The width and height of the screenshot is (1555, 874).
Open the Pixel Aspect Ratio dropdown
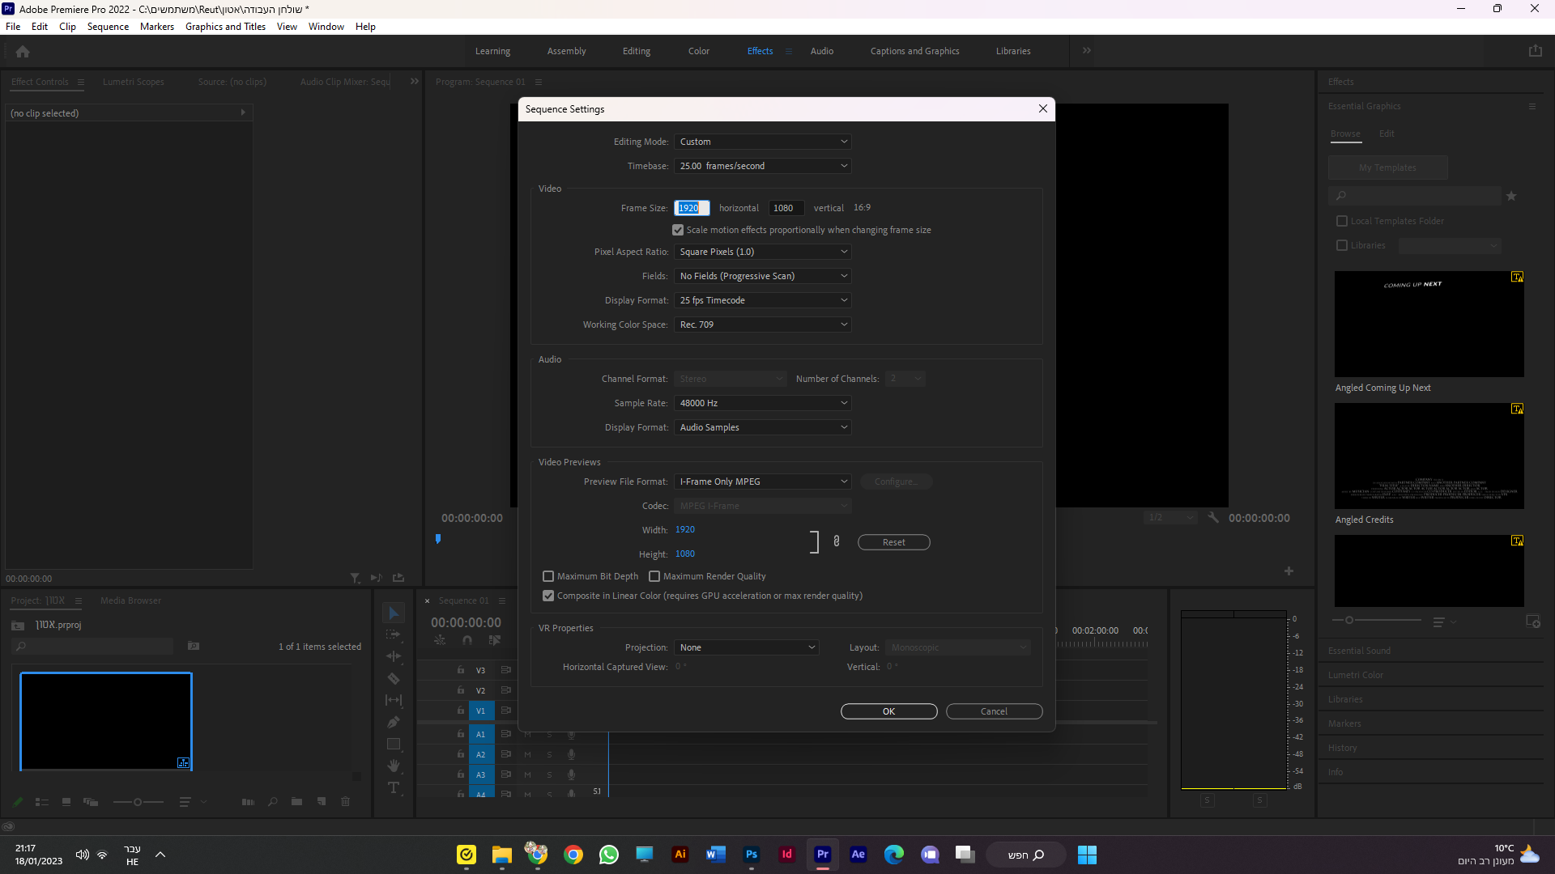(762, 252)
